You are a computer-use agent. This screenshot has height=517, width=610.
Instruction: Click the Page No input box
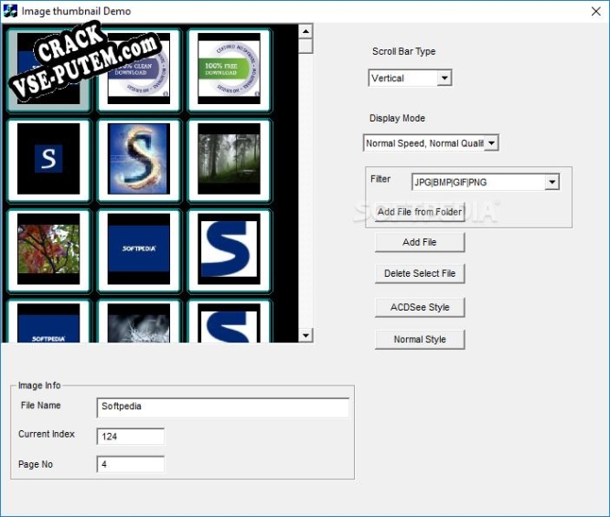[130, 465]
